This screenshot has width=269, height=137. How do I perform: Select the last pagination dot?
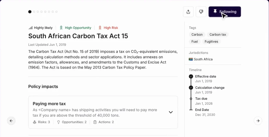click(x=56, y=12)
